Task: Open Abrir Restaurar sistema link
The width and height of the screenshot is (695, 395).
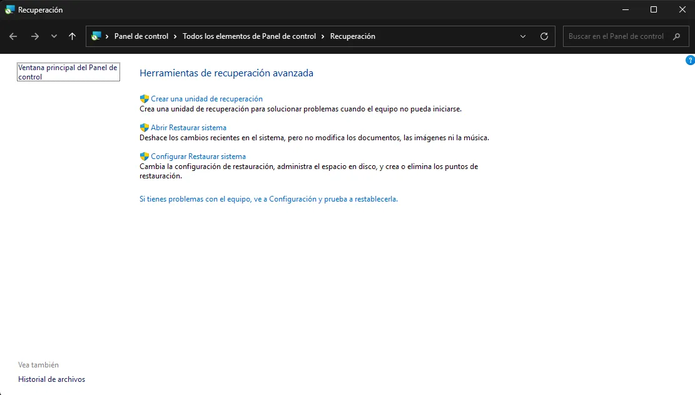Action: click(x=188, y=128)
